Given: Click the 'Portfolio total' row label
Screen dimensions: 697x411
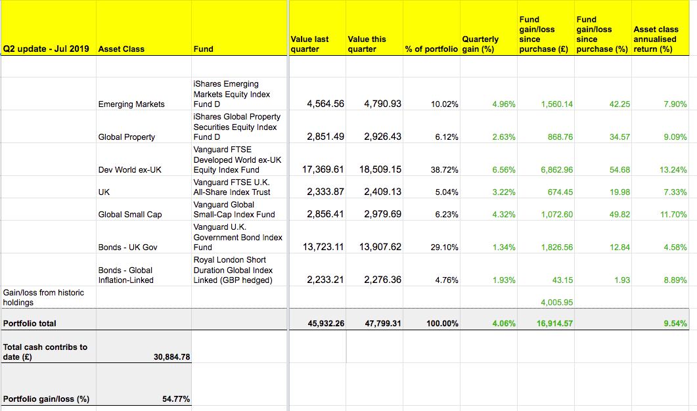Looking at the screenshot, I should [30, 323].
